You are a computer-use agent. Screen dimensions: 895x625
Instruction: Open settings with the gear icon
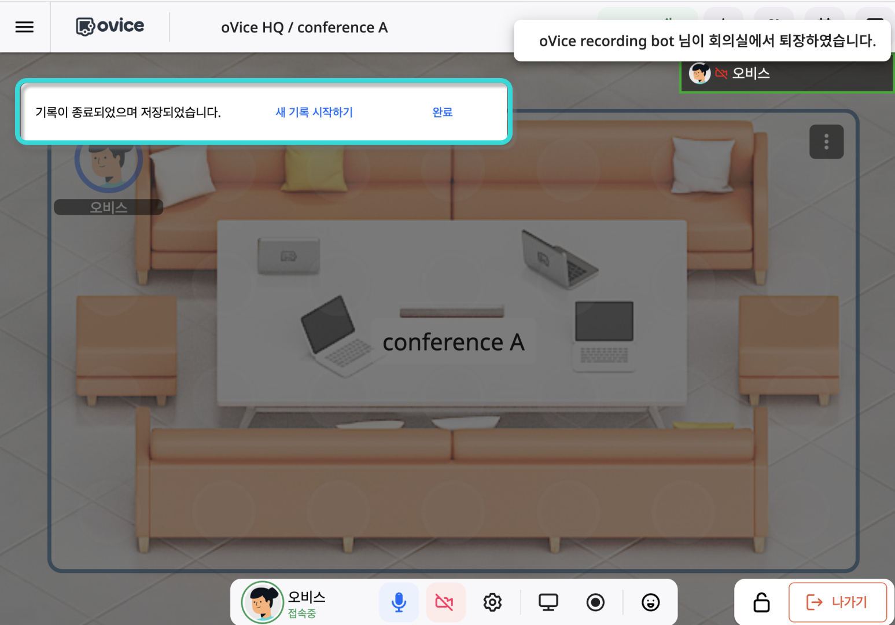pyautogui.click(x=492, y=602)
